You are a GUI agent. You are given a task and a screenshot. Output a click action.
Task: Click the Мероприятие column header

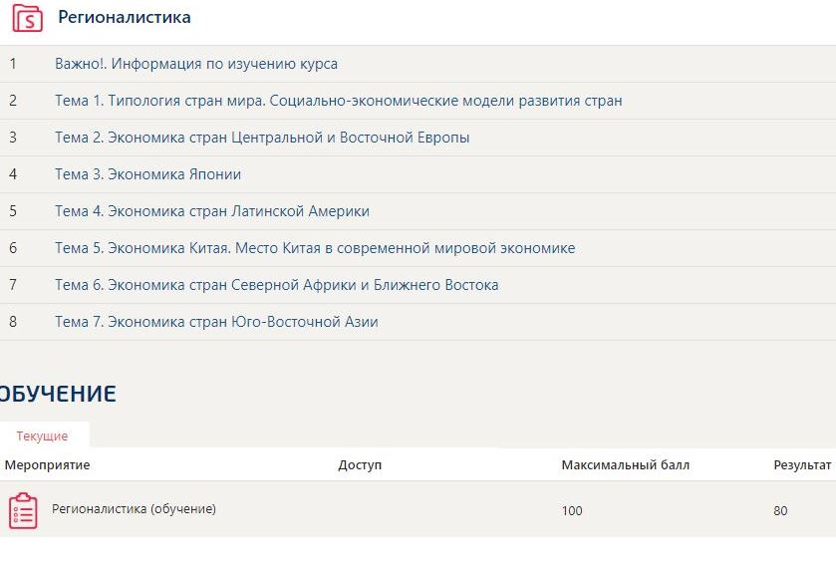pos(48,465)
